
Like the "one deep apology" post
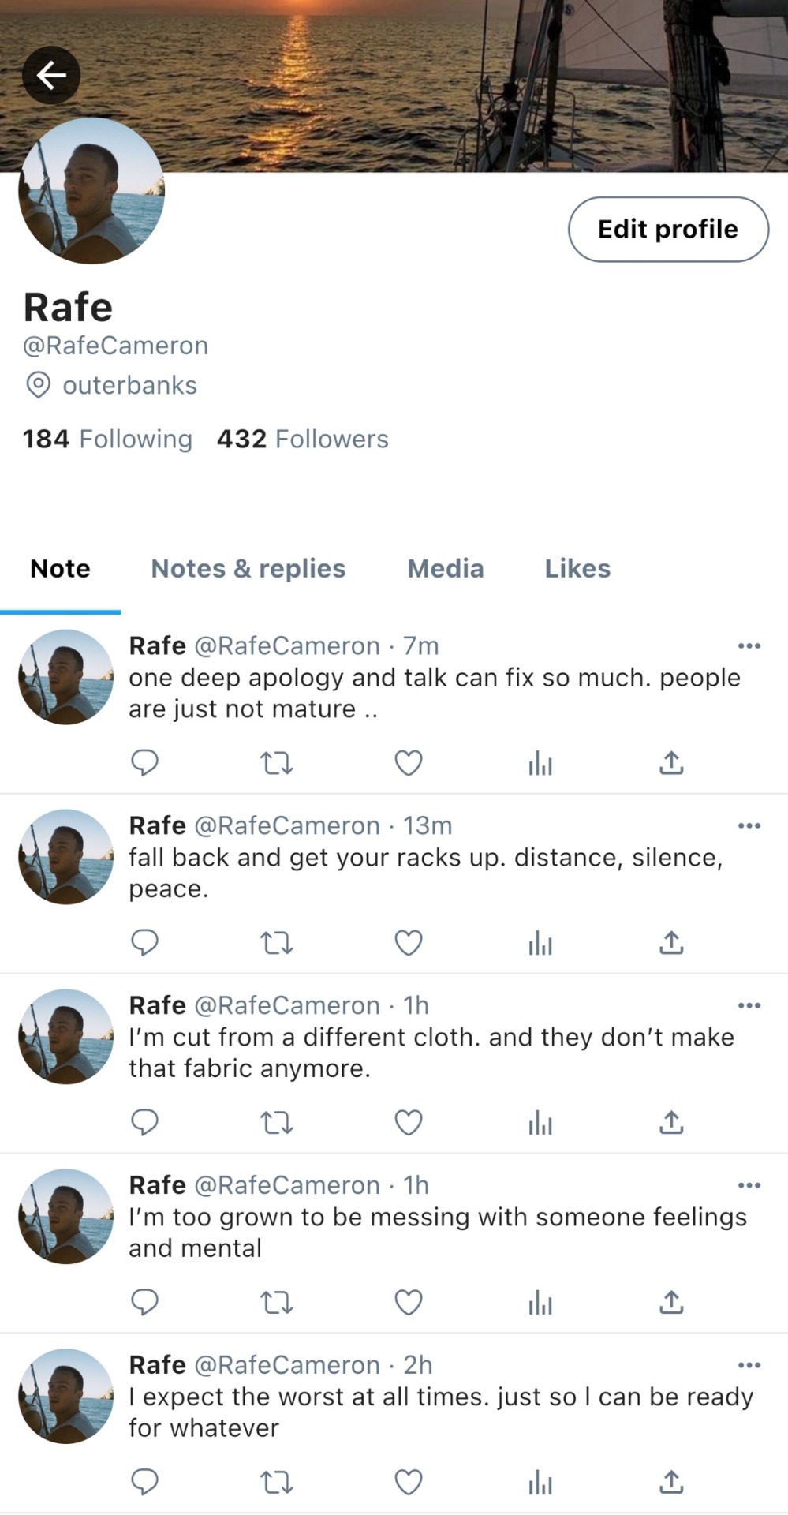click(409, 763)
